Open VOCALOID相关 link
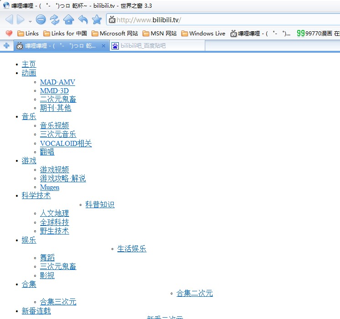Viewport: 340px width, 319px height. point(66,143)
